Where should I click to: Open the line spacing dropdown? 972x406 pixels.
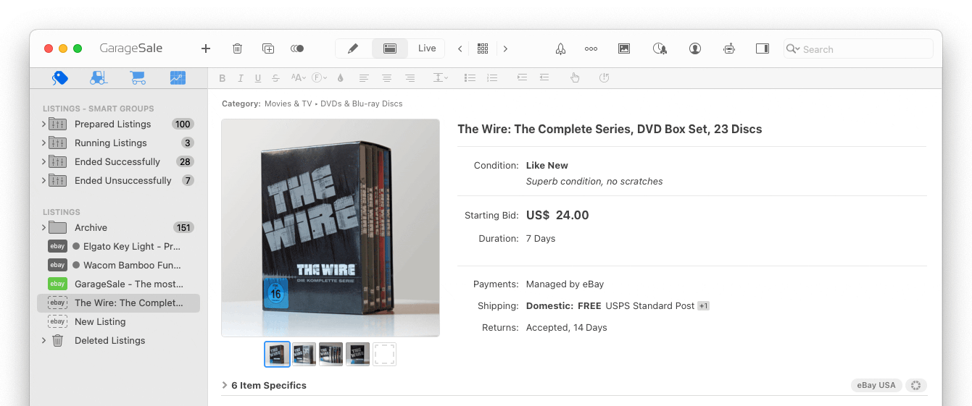coord(440,77)
